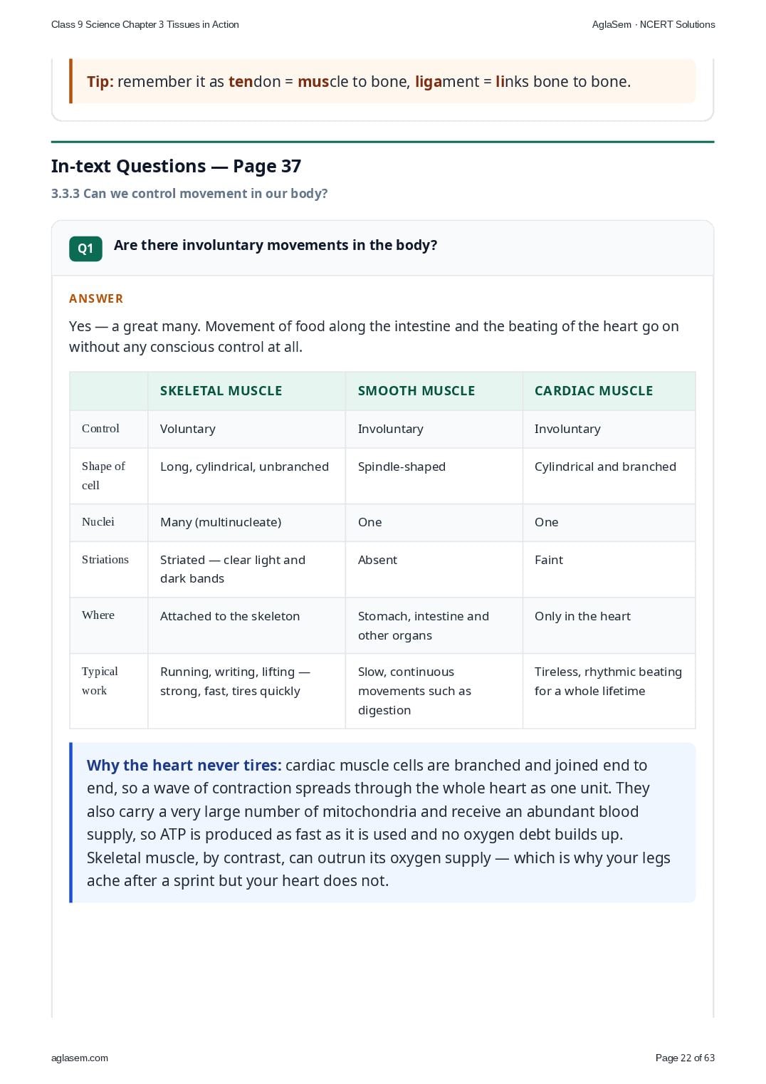Image resolution: width=766 pixels, height=1084 pixels.
Task: Click the 'Nuclei' row label in table
Action: [98, 522]
